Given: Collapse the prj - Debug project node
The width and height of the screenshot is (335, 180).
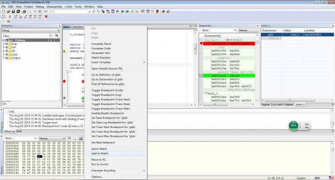Looking at the screenshot, I should coord(3,40).
